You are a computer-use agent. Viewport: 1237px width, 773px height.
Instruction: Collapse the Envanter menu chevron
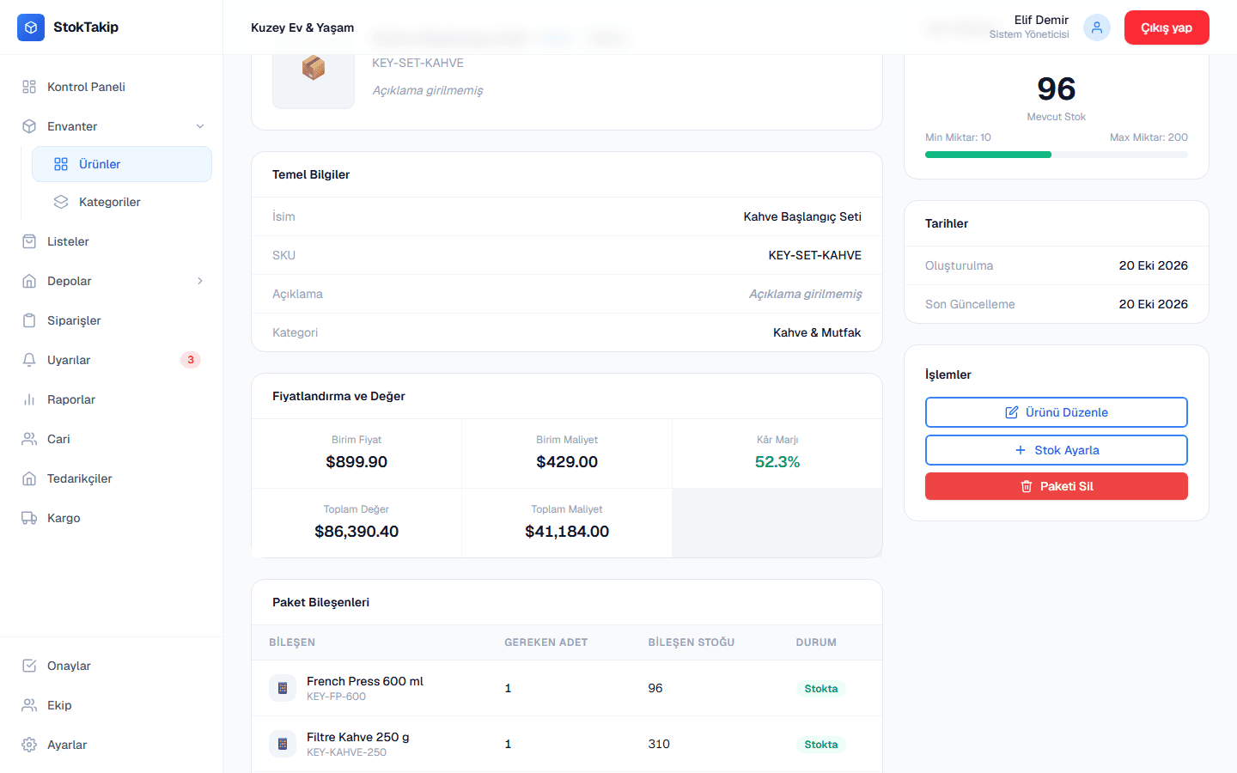200,126
